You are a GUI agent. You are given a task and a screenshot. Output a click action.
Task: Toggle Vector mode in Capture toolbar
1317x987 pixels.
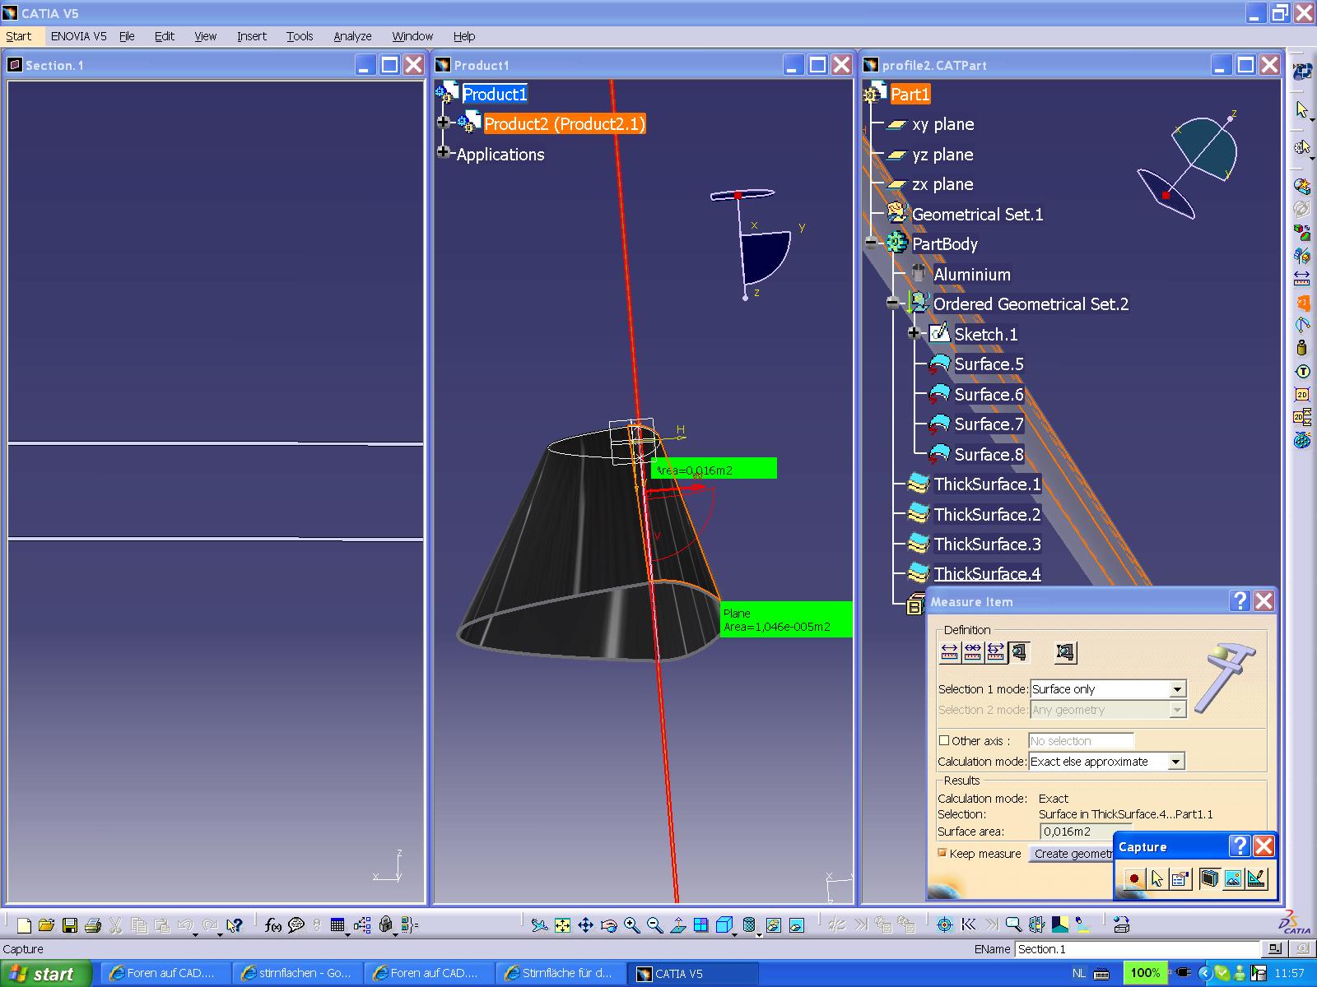(x=1255, y=878)
